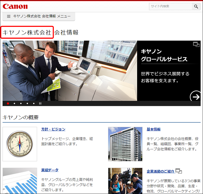Click the banner photo of two businessmen
Viewport: 203px width, 194px height.
(70, 71)
